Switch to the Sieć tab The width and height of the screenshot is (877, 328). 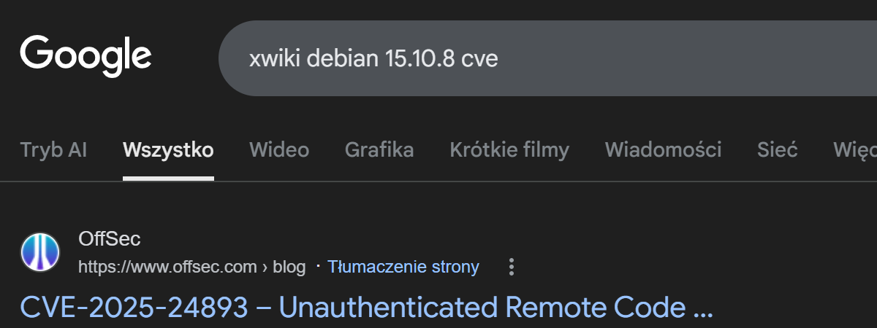778,150
